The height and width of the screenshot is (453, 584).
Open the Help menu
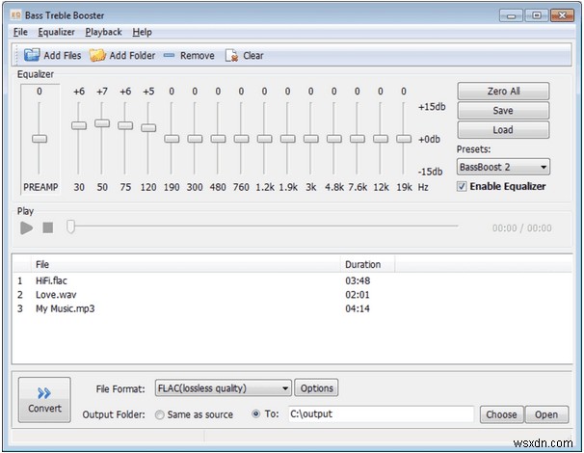coord(142,32)
